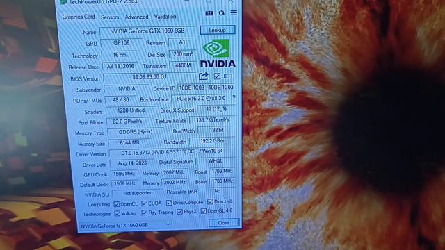Click the BIOS Version field 86.06.63.00.D1
Image resolution: width=445 pixels, height=250 pixels.
(x=149, y=77)
